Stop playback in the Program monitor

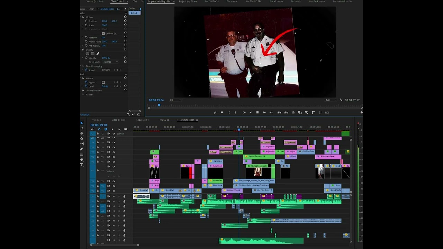tap(257, 112)
